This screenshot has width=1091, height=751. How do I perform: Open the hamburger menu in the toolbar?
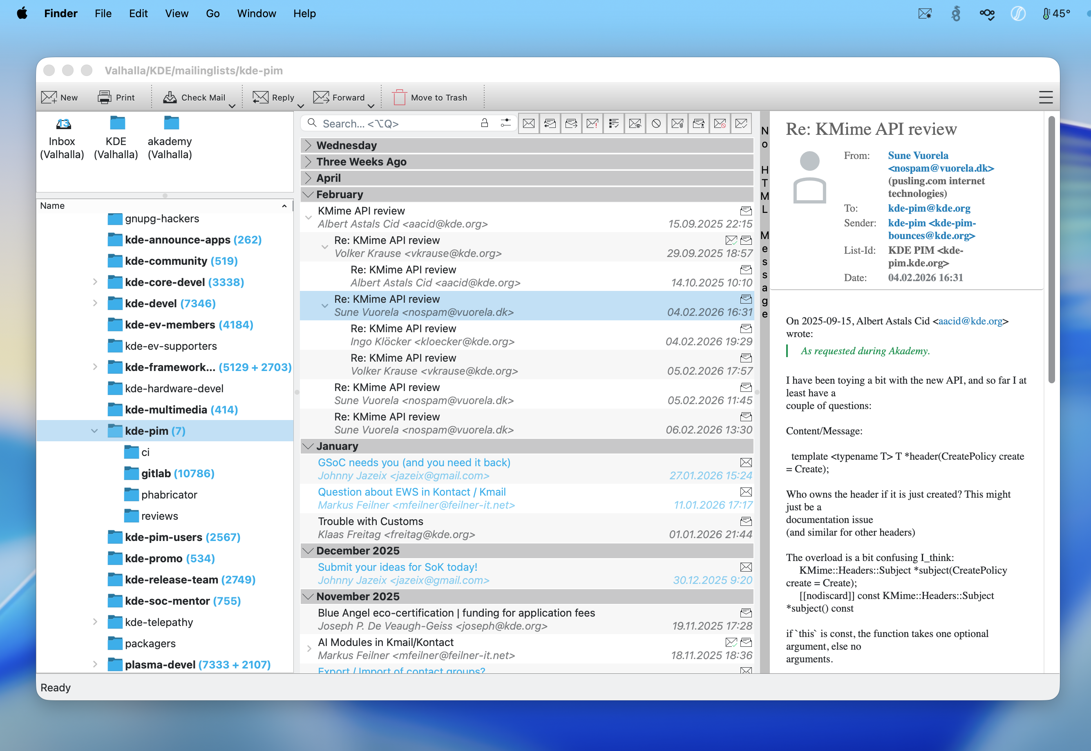(1045, 97)
